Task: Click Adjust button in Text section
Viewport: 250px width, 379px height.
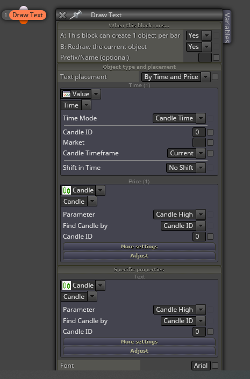Action: pyautogui.click(x=139, y=351)
